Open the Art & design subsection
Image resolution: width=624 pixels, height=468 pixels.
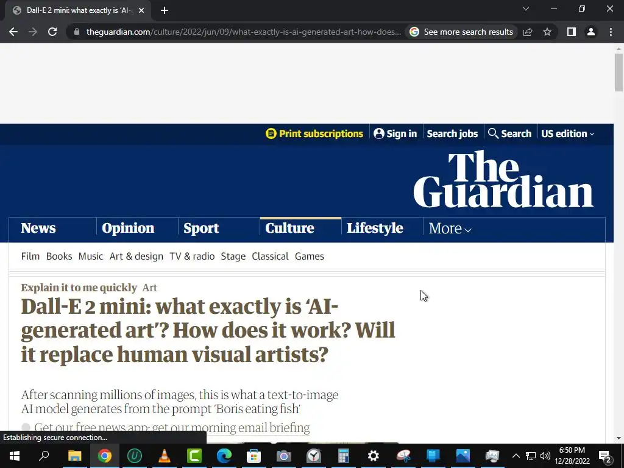coord(136,257)
